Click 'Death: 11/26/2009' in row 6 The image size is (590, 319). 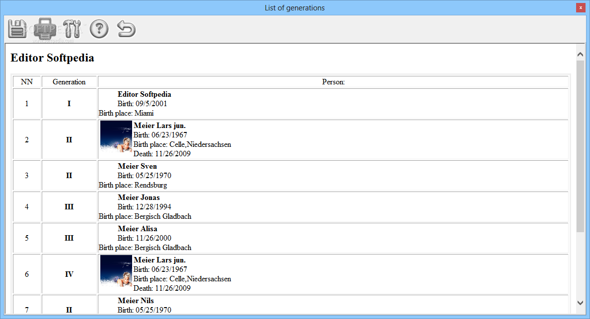click(x=162, y=288)
